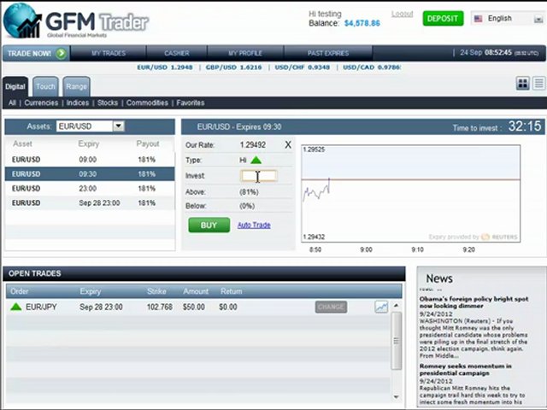This screenshot has width=547, height=410.
Task: Click the Expiry column header in open trades
Action: [x=91, y=291]
